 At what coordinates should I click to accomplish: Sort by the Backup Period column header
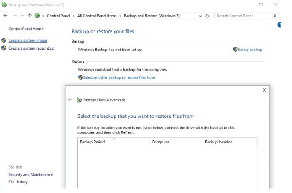pos(113,142)
